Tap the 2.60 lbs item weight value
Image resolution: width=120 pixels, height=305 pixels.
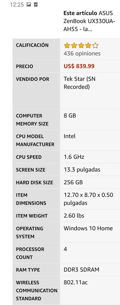[74, 216]
